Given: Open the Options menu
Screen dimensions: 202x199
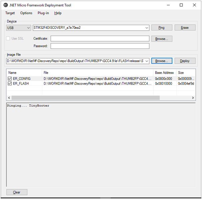Looking at the screenshot, I should coord(26,13).
